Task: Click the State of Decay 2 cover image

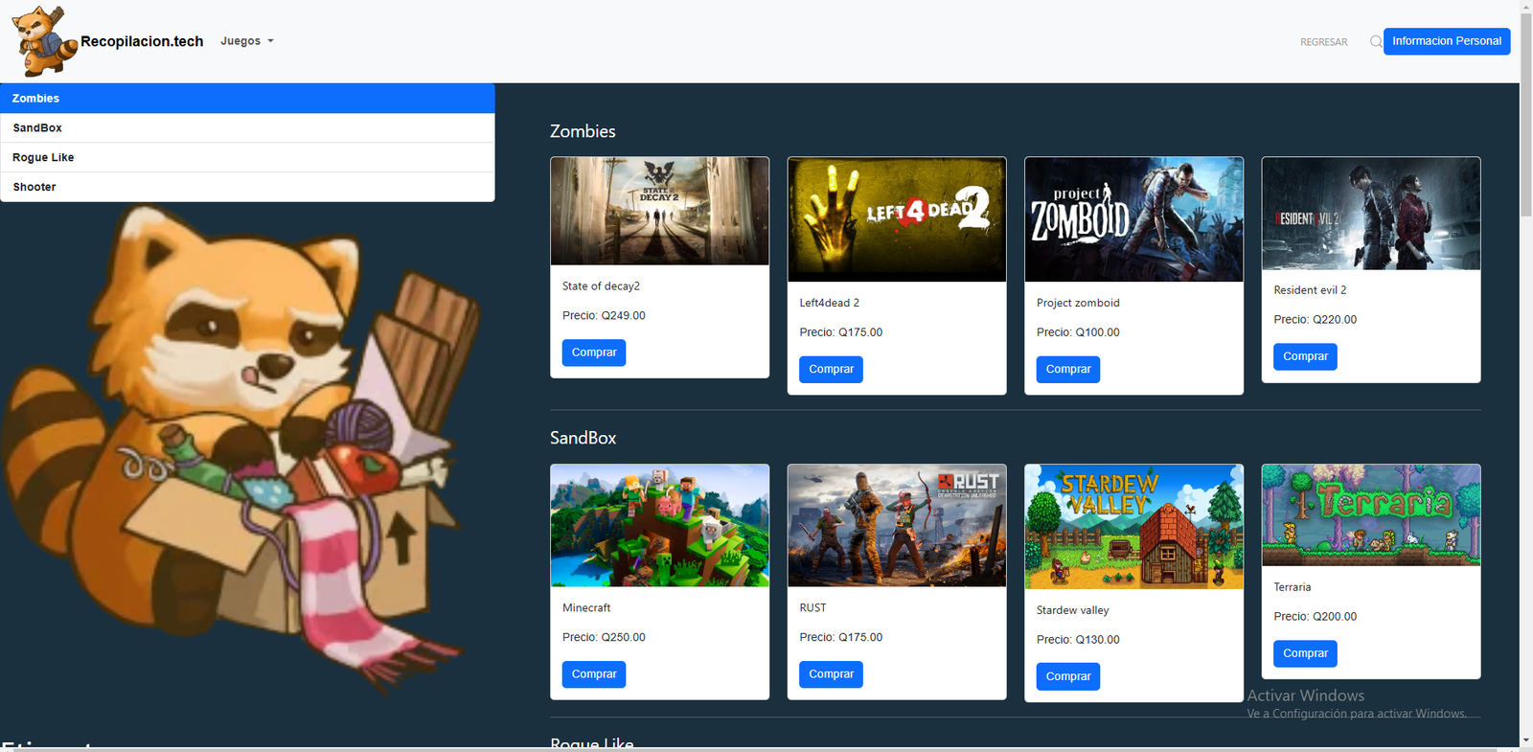Action: (660, 211)
